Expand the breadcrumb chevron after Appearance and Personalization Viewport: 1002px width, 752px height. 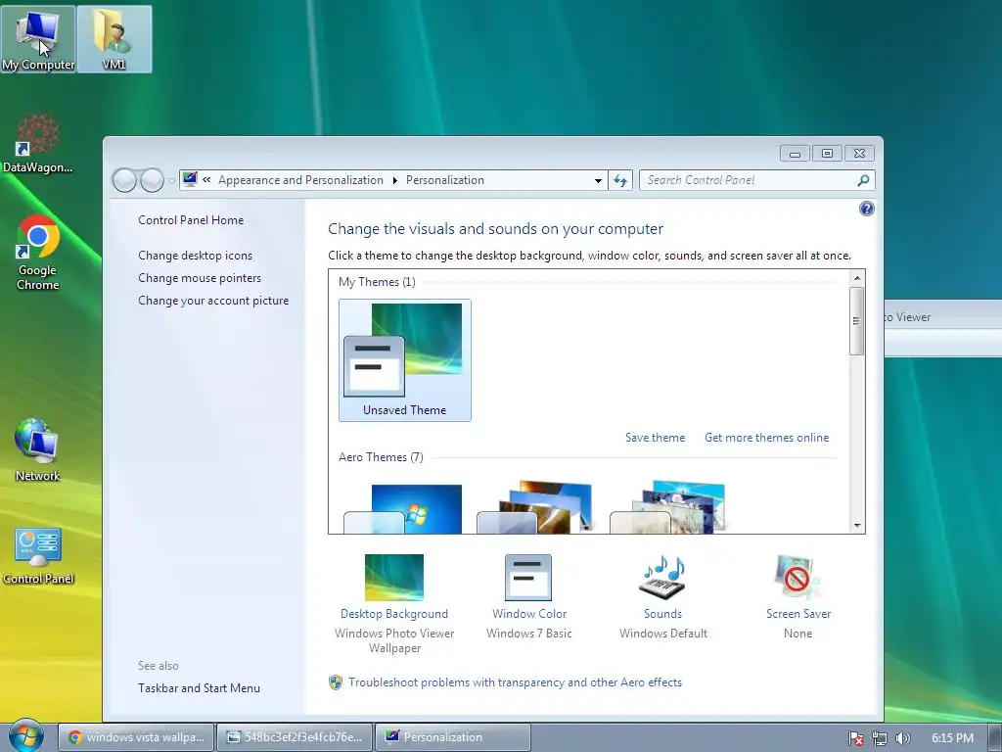click(395, 180)
